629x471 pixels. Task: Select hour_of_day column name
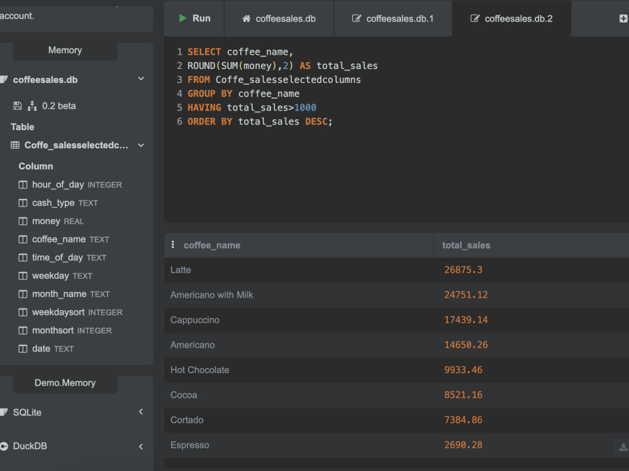click(x=58, y=185)
